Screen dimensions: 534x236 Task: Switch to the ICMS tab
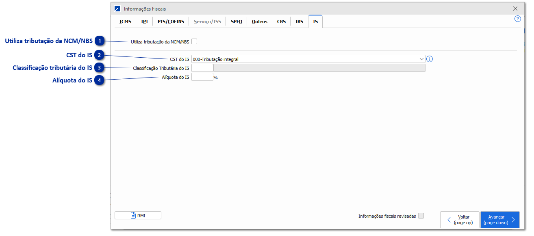pyautogui.click(x=125, y=22)
